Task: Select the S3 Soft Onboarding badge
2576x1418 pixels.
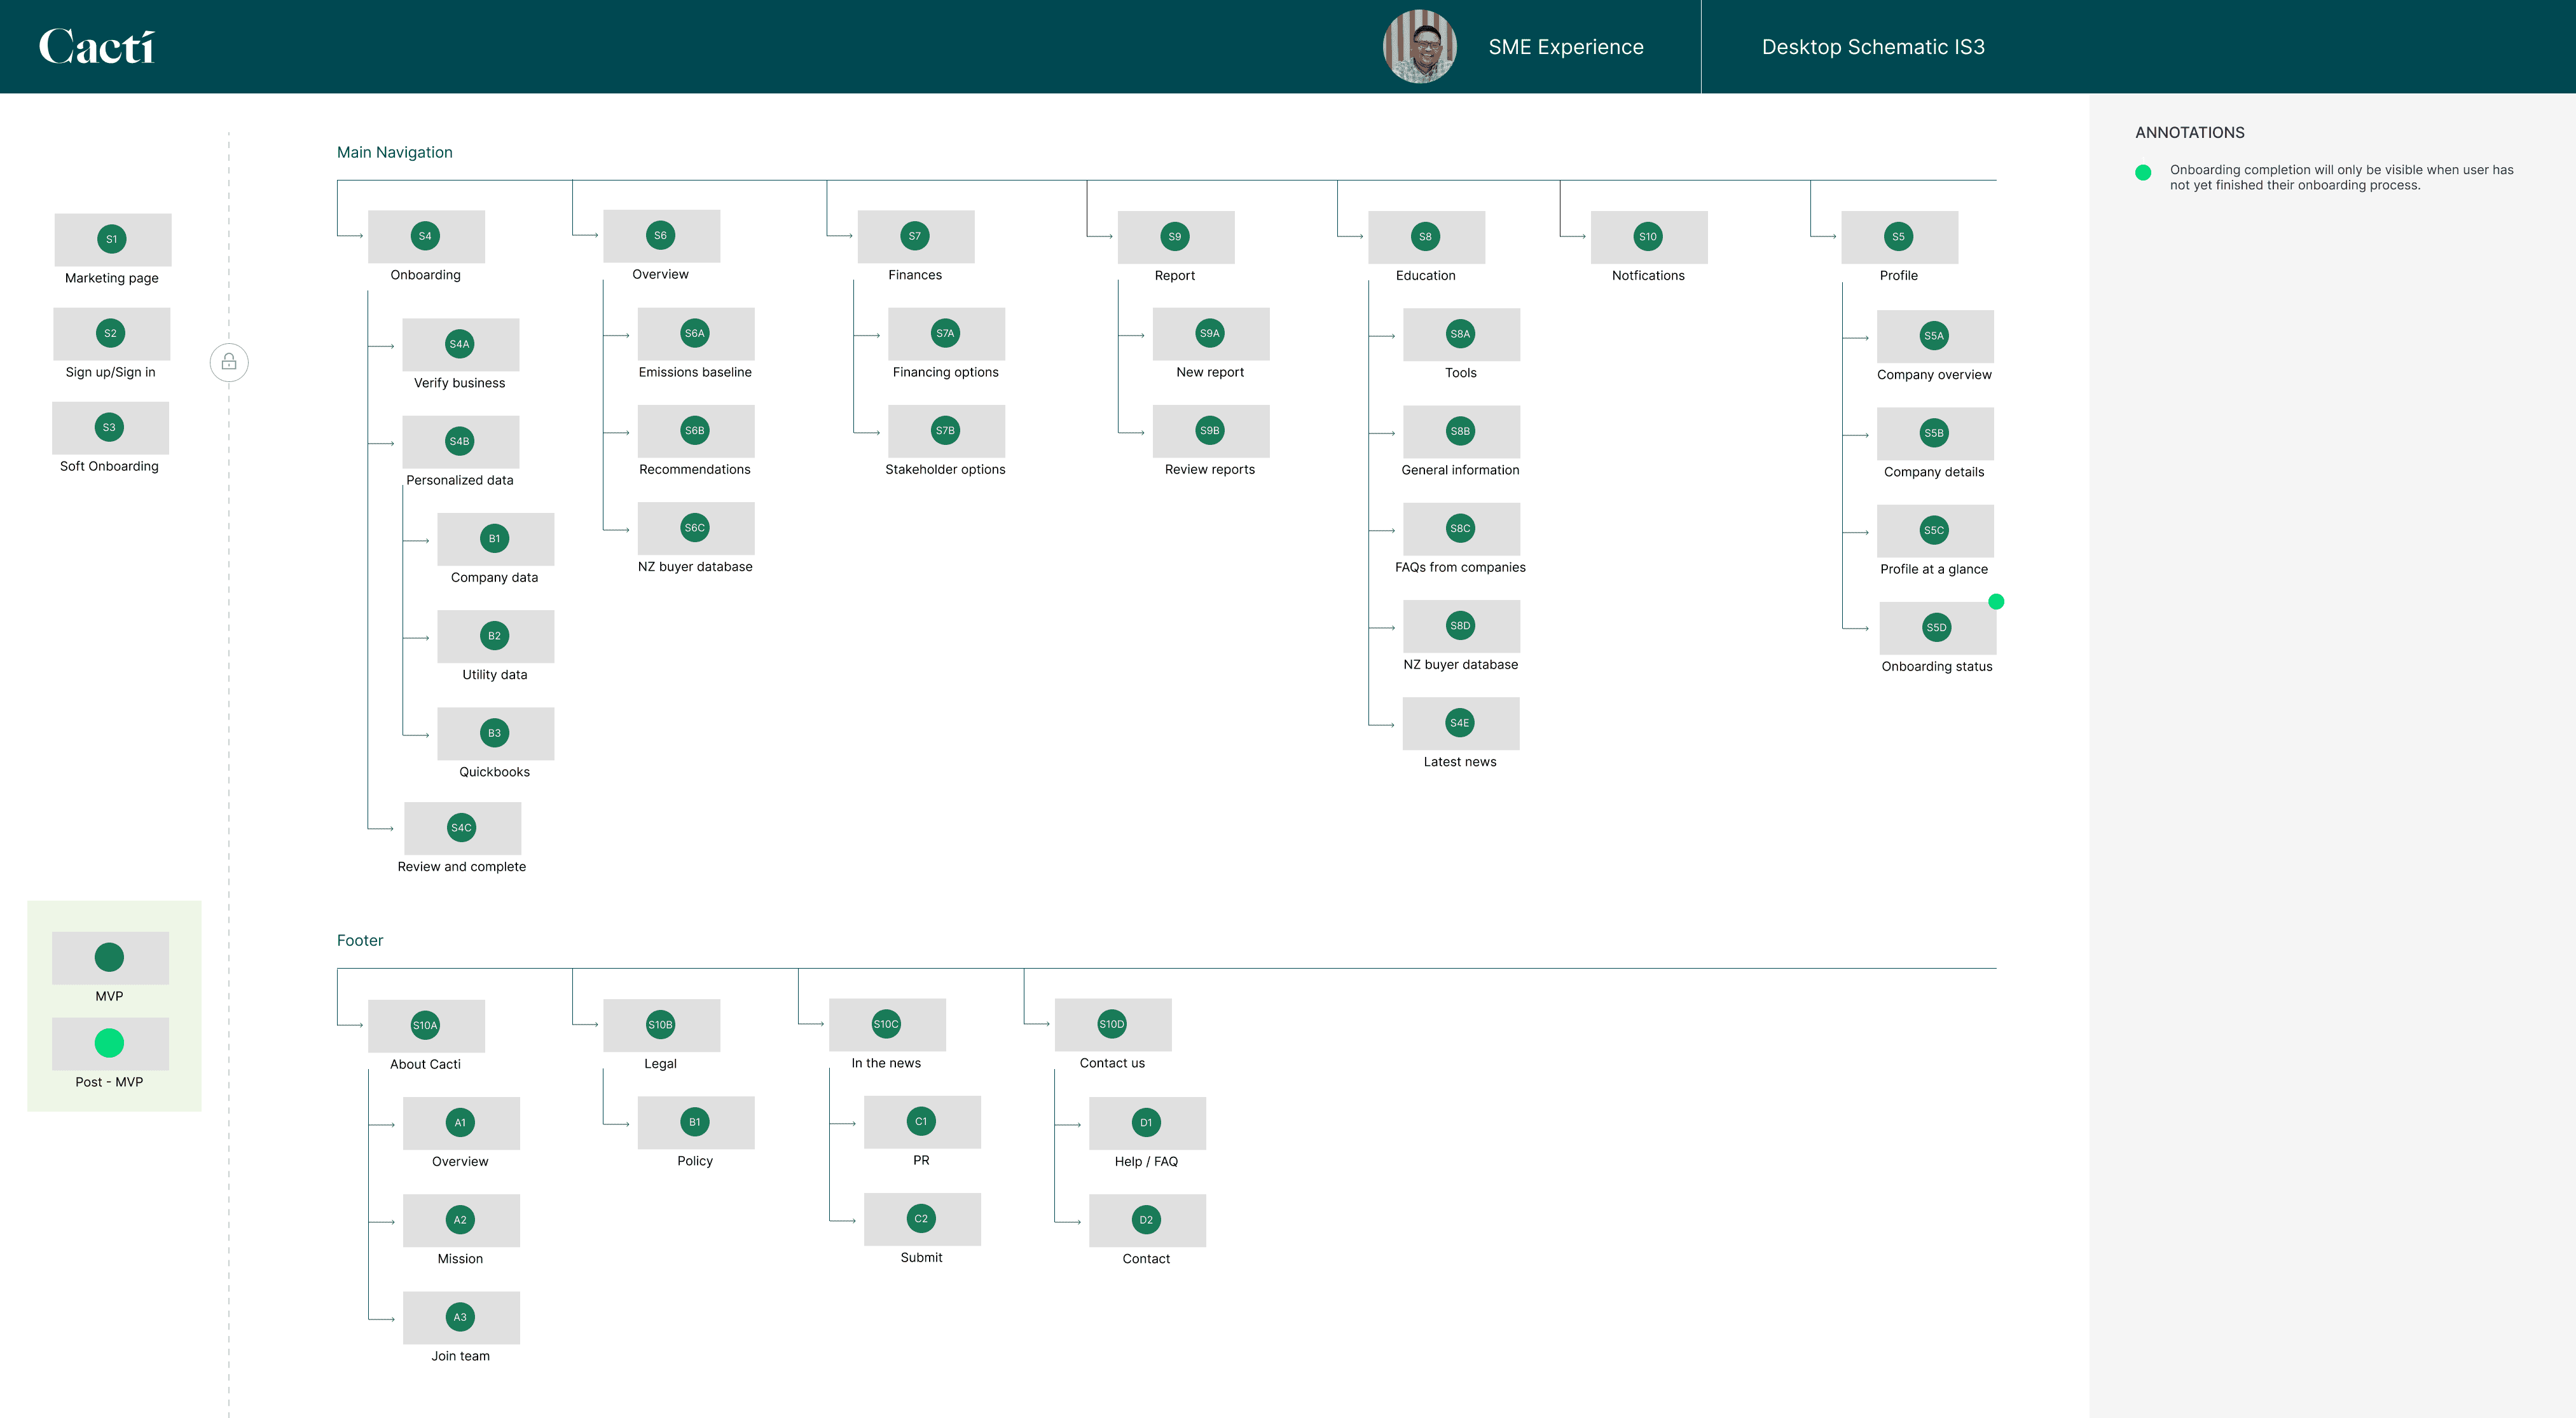Action: (110, 426)
